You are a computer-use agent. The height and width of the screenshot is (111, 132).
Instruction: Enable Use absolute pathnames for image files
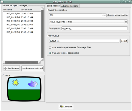coord(50,48)
